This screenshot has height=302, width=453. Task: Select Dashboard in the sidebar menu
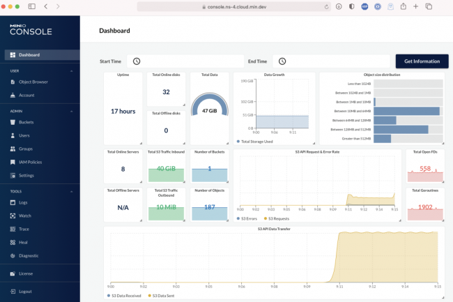tap(29, 55)
